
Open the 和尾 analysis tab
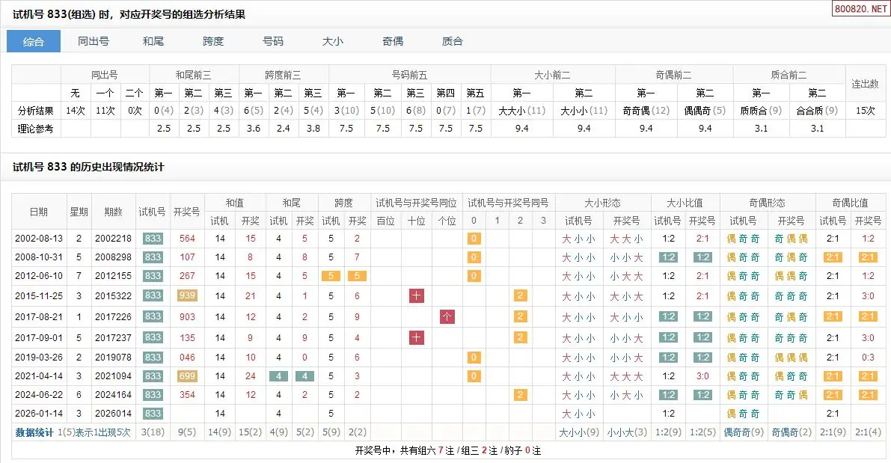coord(153,41)
